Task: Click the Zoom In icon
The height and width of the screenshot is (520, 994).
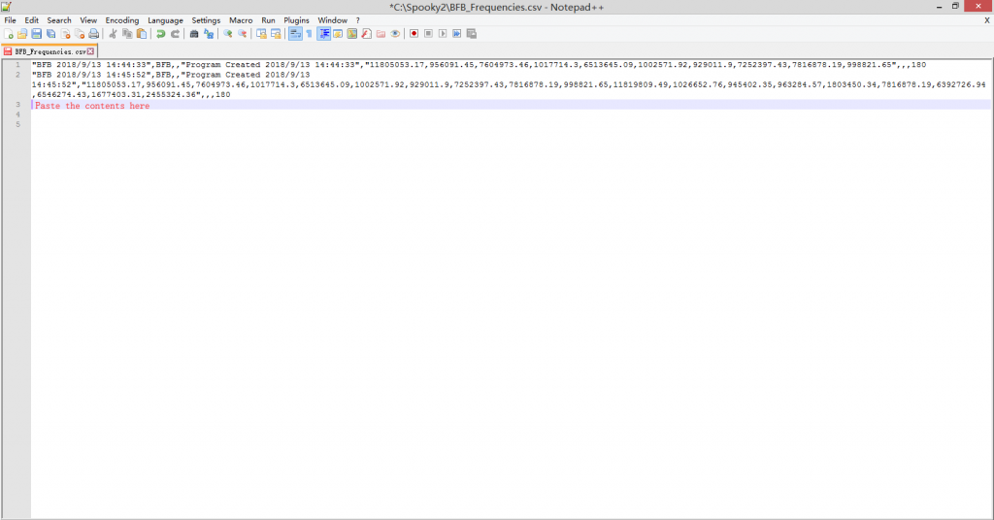Action: coord(227,34)
